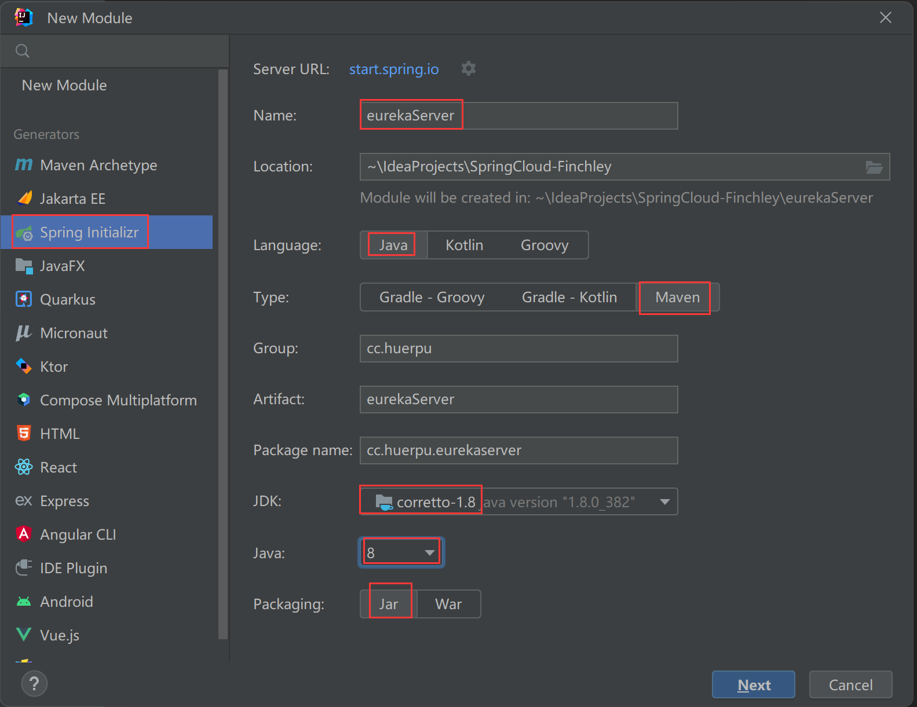Open the Location folder browse icon
The height and width of the screenshot is (707, 917).
pos(874,167)
